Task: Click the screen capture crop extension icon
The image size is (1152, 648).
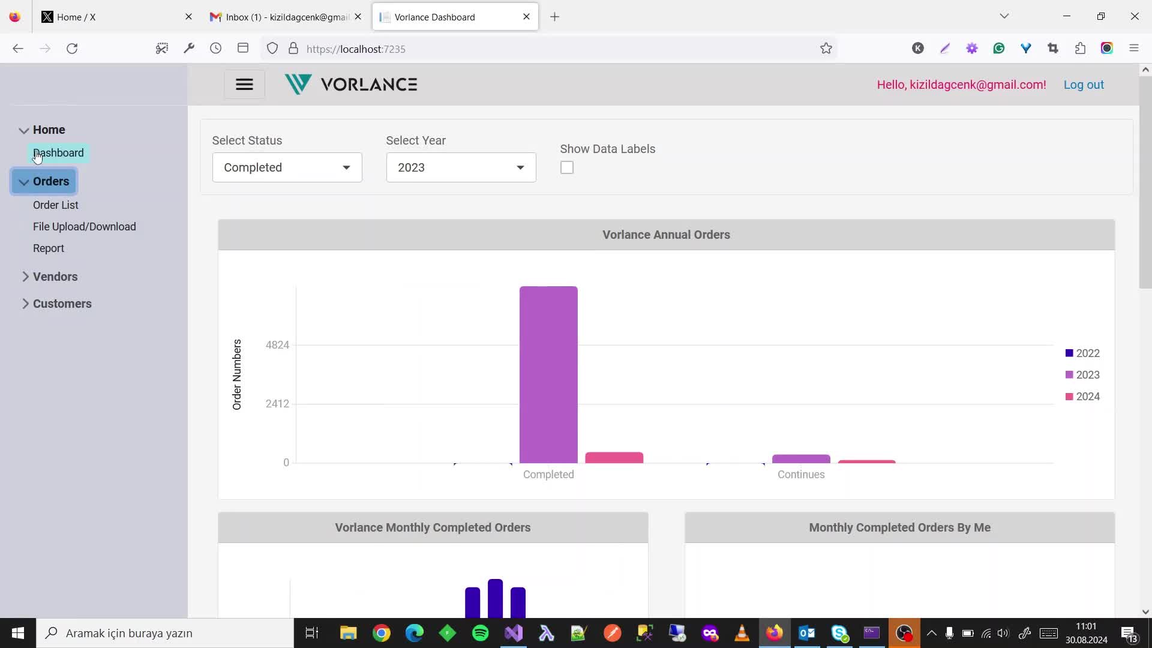Action: pos(1053,48)
